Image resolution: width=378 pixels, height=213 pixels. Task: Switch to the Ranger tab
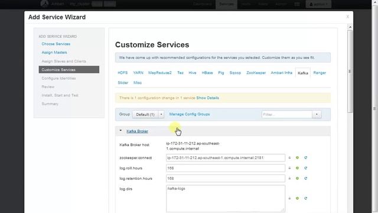click(x=320, y=73)
